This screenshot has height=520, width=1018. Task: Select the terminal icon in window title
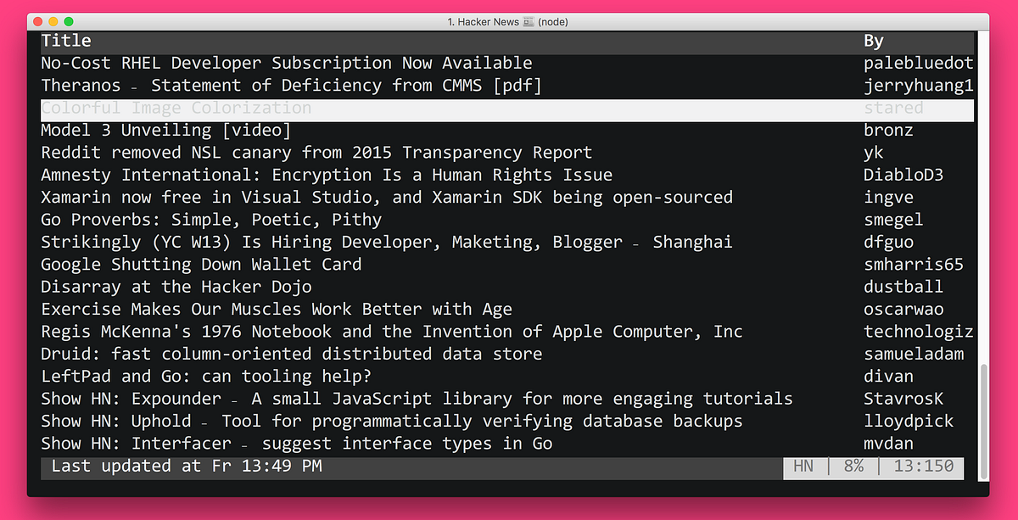tap(529, 22)
